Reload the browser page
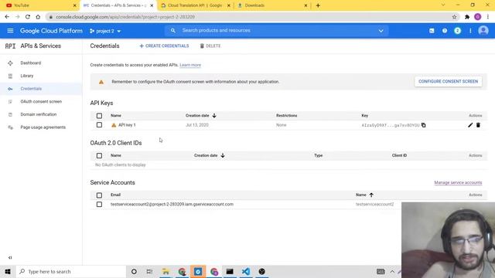Image resolution: width=495 pixels, height=278 pixels. pyautogui.click(x=28, y=17)
